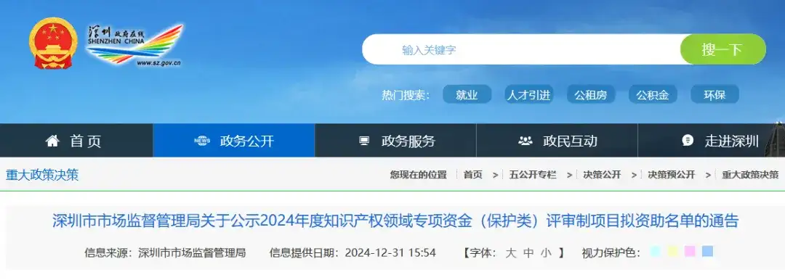Open the 走进深圳 navigation tab
This screenshot has height=280, width=785.
(712, 141)
